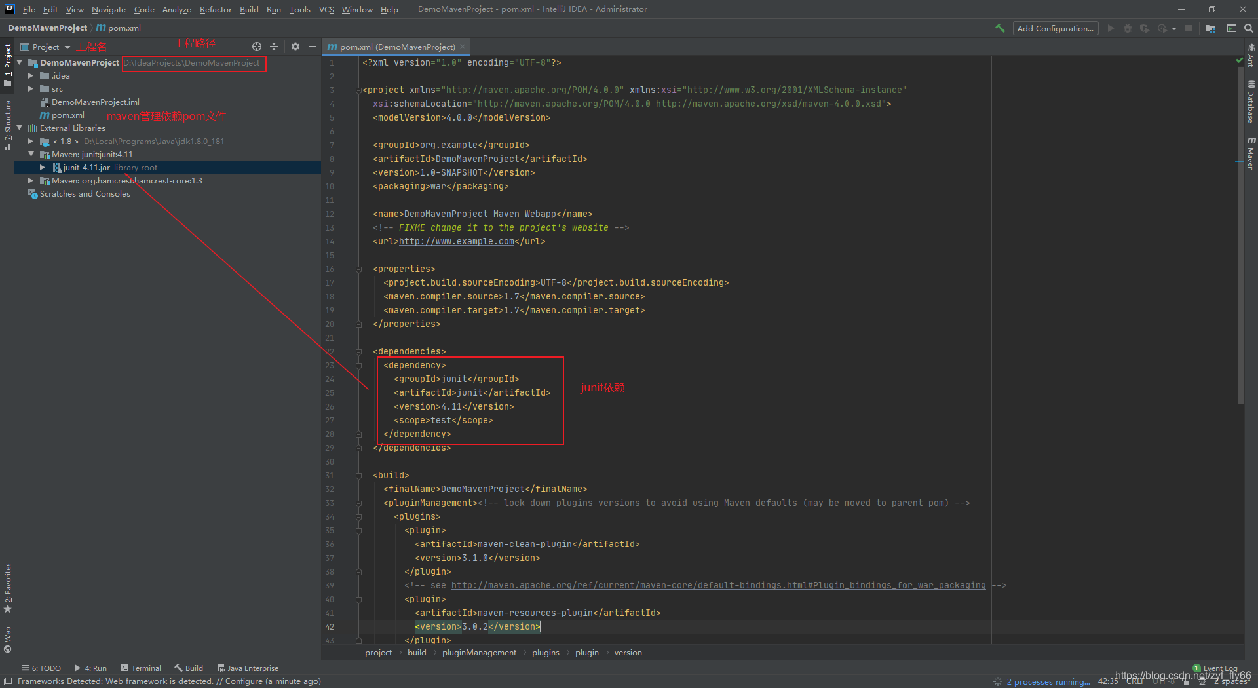
Task: Click Add Configuration... button
Action: tap(1055, 28)
